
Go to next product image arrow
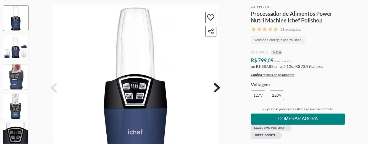pyautogui.click(x=217, y=88)
